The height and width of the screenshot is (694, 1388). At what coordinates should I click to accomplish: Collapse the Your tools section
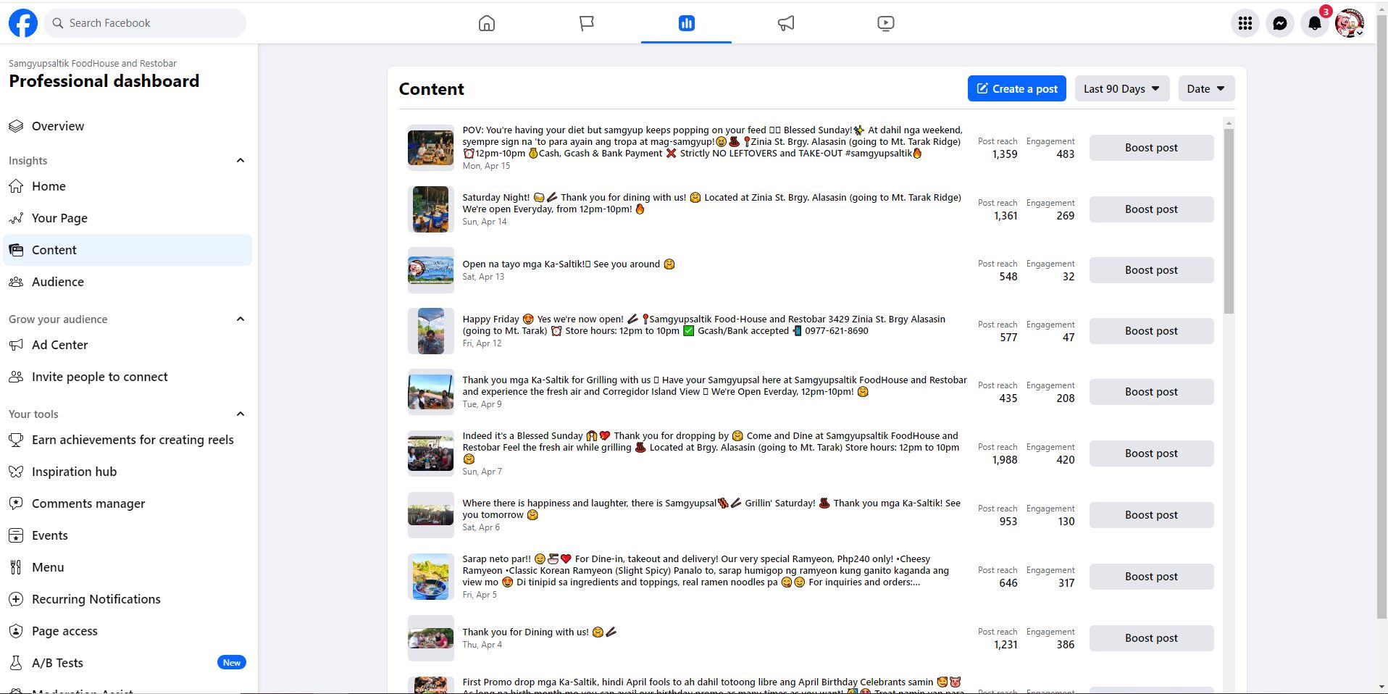pos(241,414)
